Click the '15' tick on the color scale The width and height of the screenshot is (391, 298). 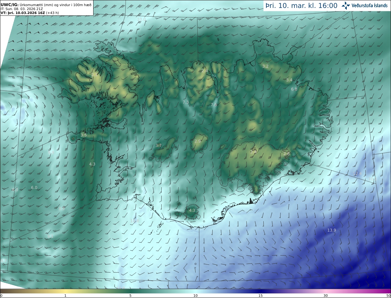pyautogui.click(x=261, y=296)
